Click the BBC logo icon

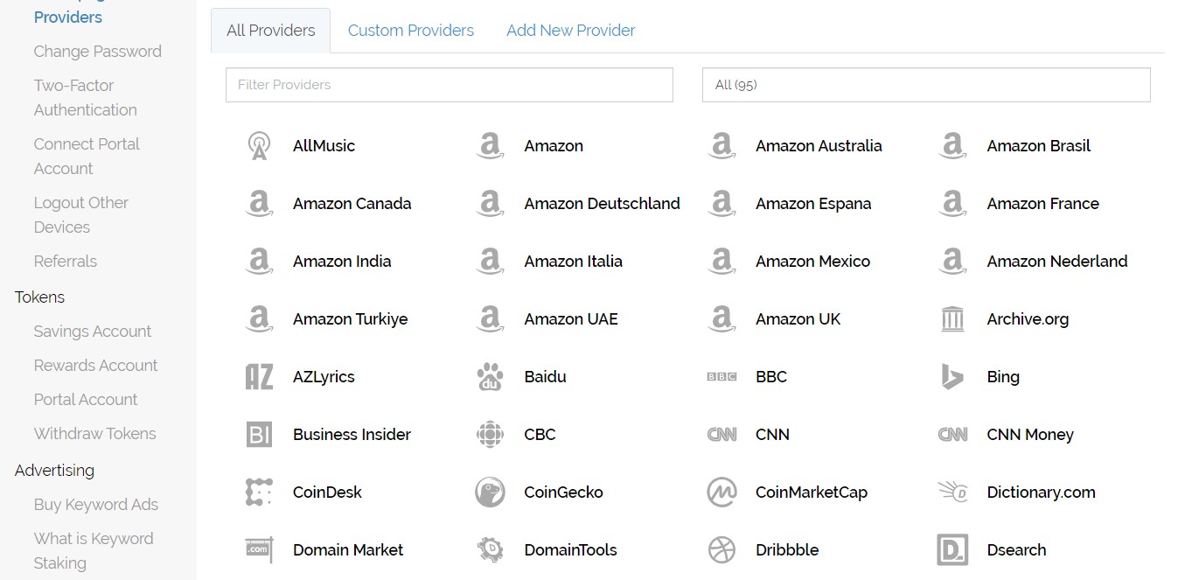[x=721, y=377]
